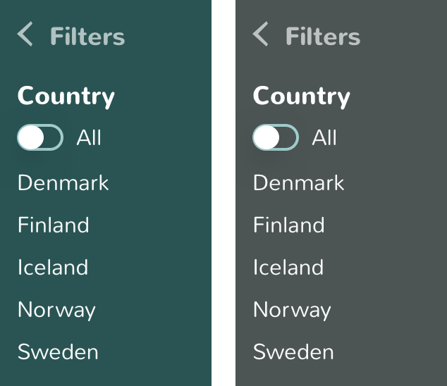Toggle the All switch in the teal panel
The height and width of the screenshot is (386, 447).
(x=40, y=138)
